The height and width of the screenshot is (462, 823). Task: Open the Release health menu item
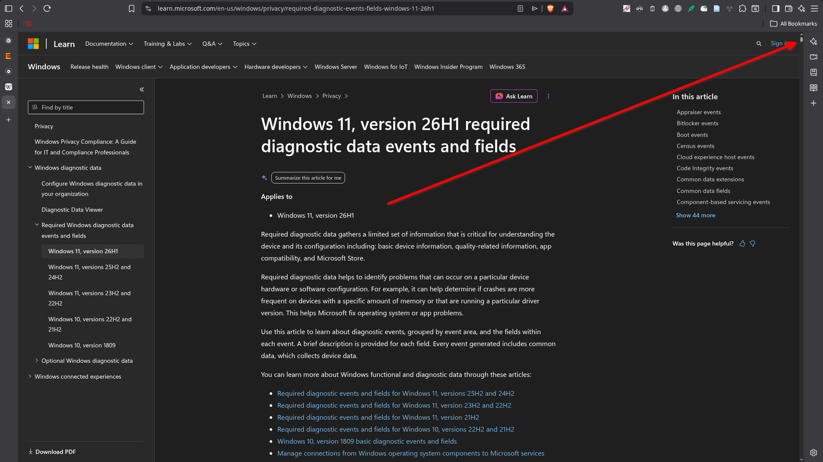89,67
